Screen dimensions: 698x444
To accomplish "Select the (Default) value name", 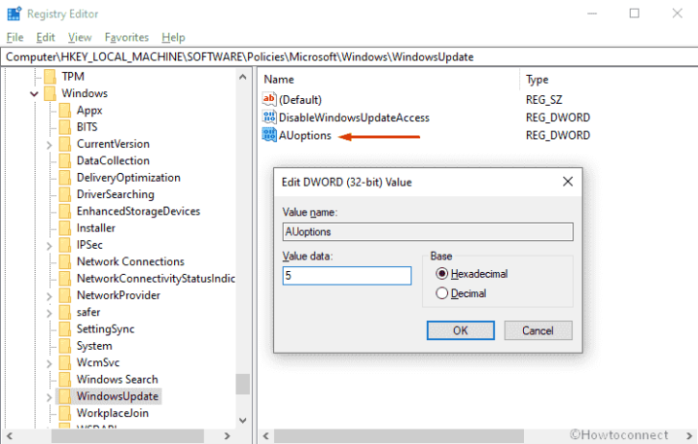I will [300, 100].
